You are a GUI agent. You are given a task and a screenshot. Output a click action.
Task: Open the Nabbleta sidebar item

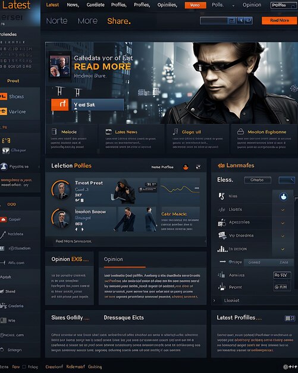(15, 234)
